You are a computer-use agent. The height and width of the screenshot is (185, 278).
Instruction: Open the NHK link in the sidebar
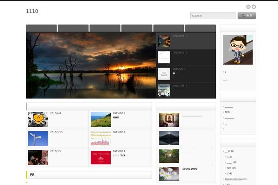[x=228, y=112]
